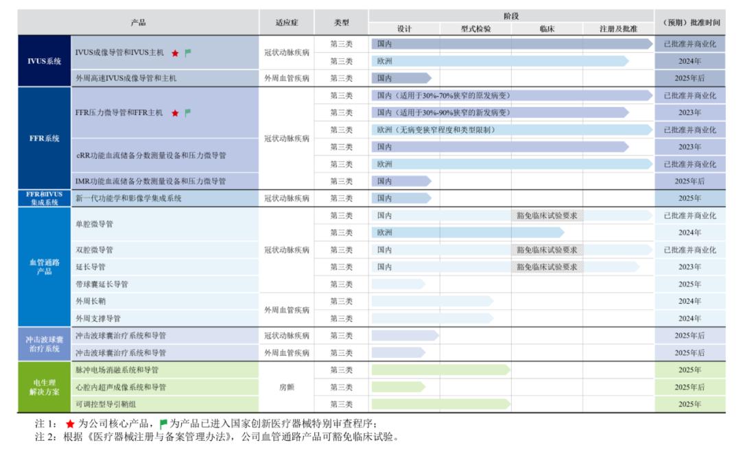Click the 房颤 indication cell

[x=287, y=387]
